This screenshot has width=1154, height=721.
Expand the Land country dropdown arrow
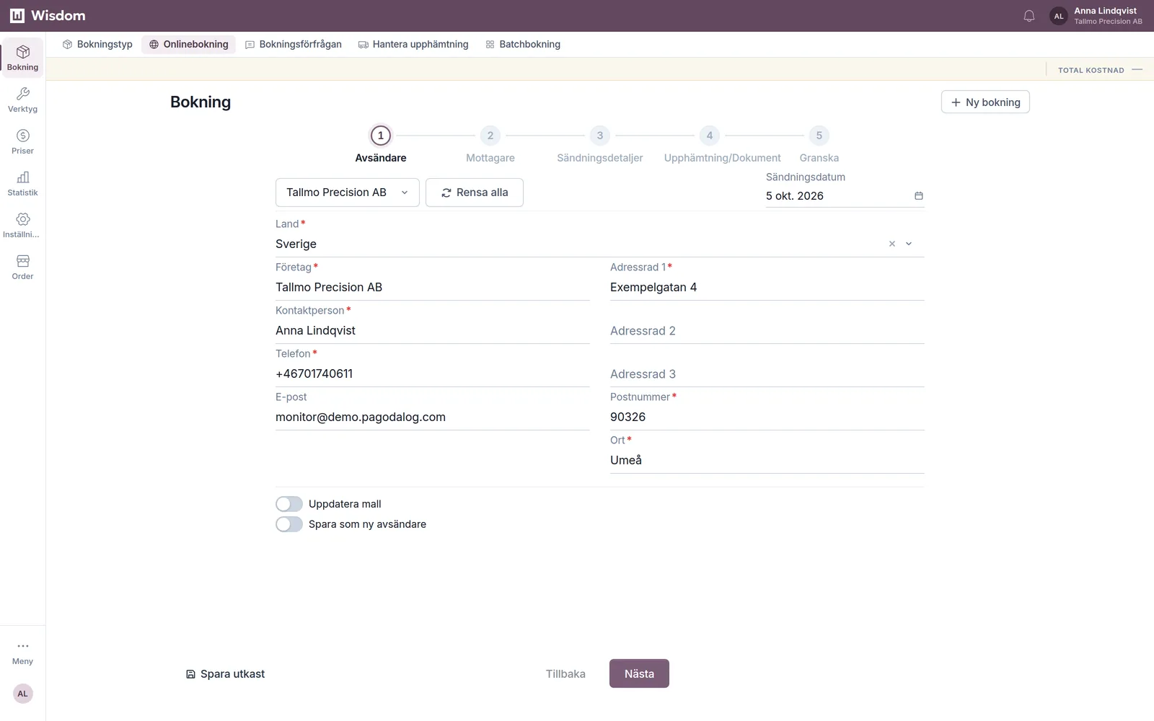(909, 244)
